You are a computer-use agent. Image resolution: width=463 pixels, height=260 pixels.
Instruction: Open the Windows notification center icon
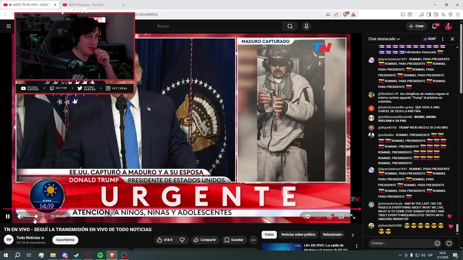coord(455,255)
